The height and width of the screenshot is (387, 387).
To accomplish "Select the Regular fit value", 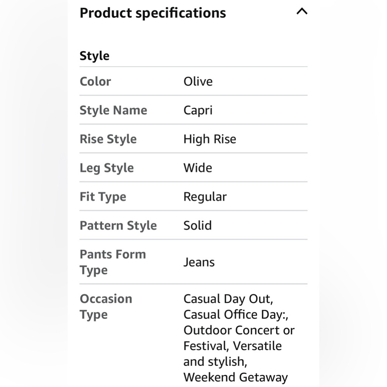I will [205, 197].
